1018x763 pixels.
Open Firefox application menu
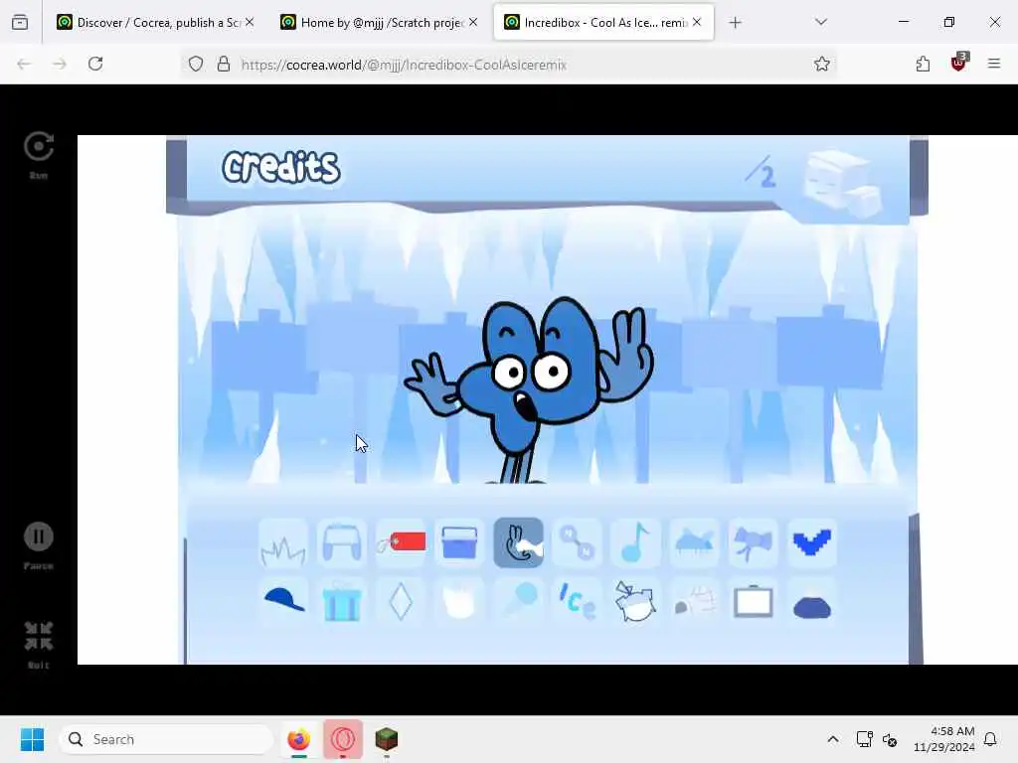(x=993, y=64)
